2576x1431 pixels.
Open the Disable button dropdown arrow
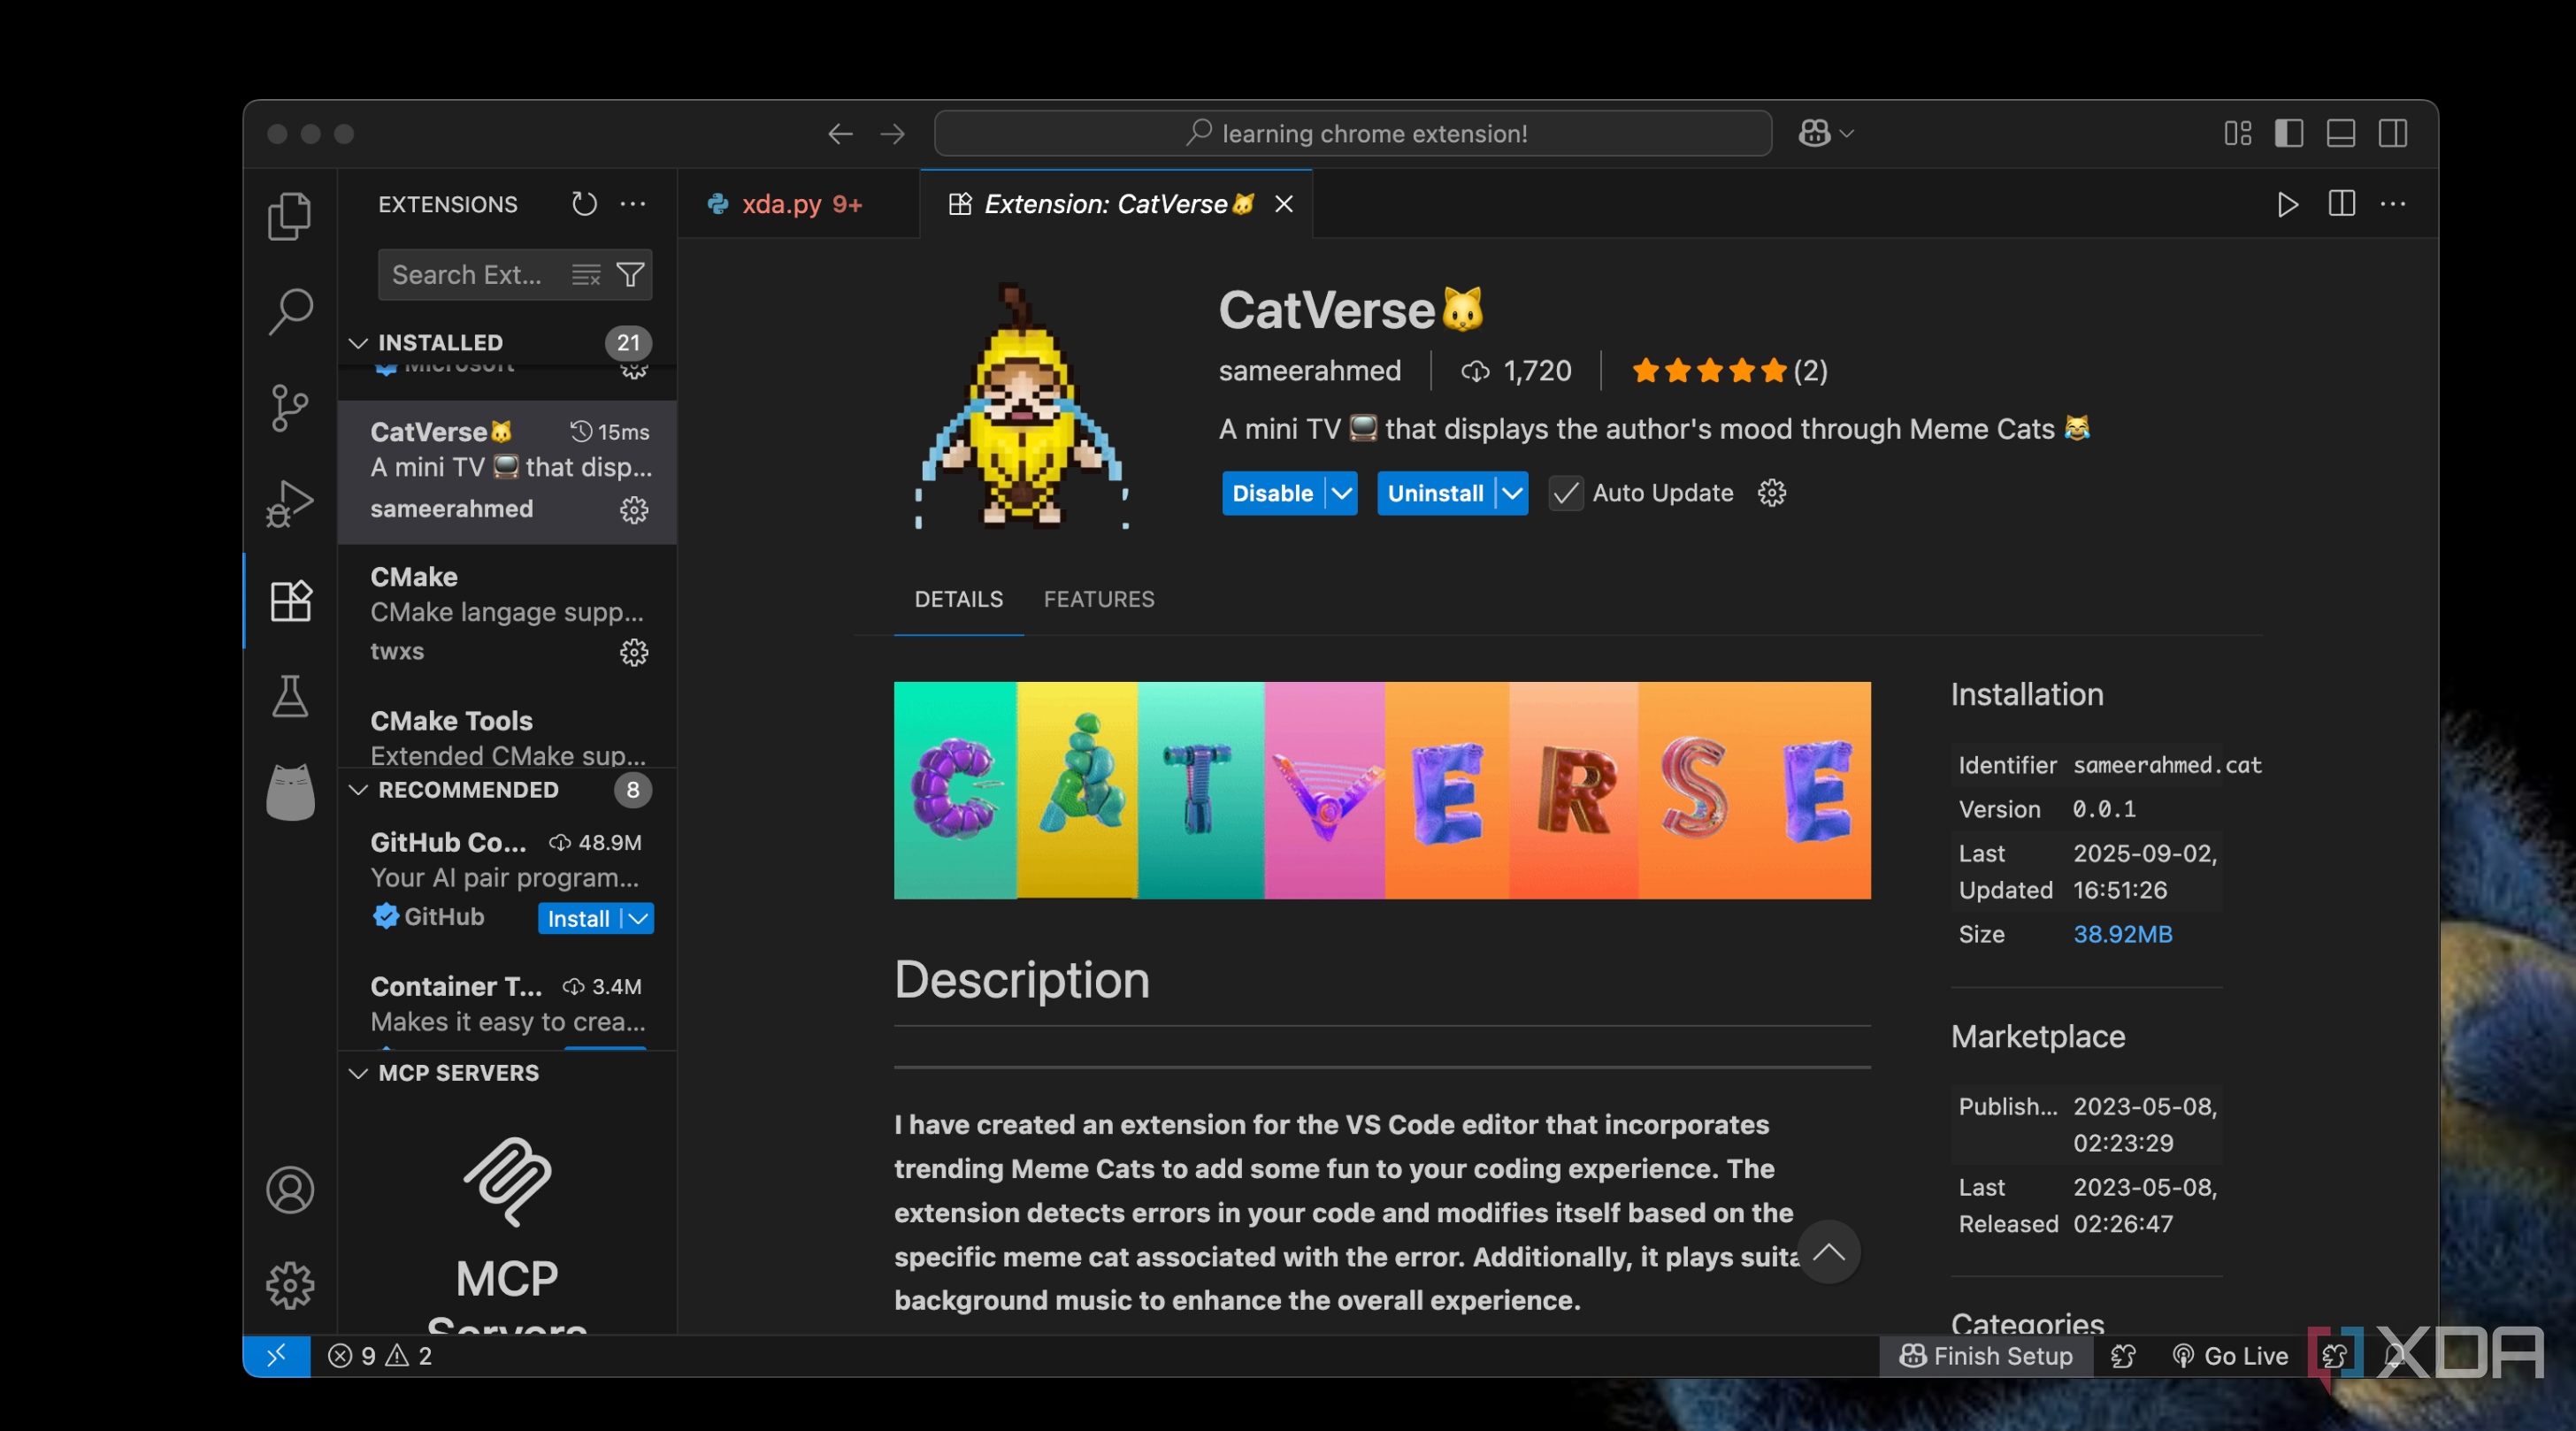1341,493
